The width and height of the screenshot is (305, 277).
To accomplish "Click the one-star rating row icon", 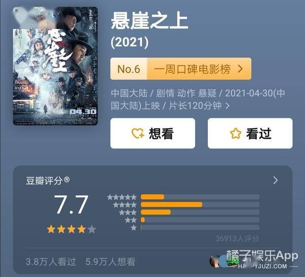I will (134, 228).
